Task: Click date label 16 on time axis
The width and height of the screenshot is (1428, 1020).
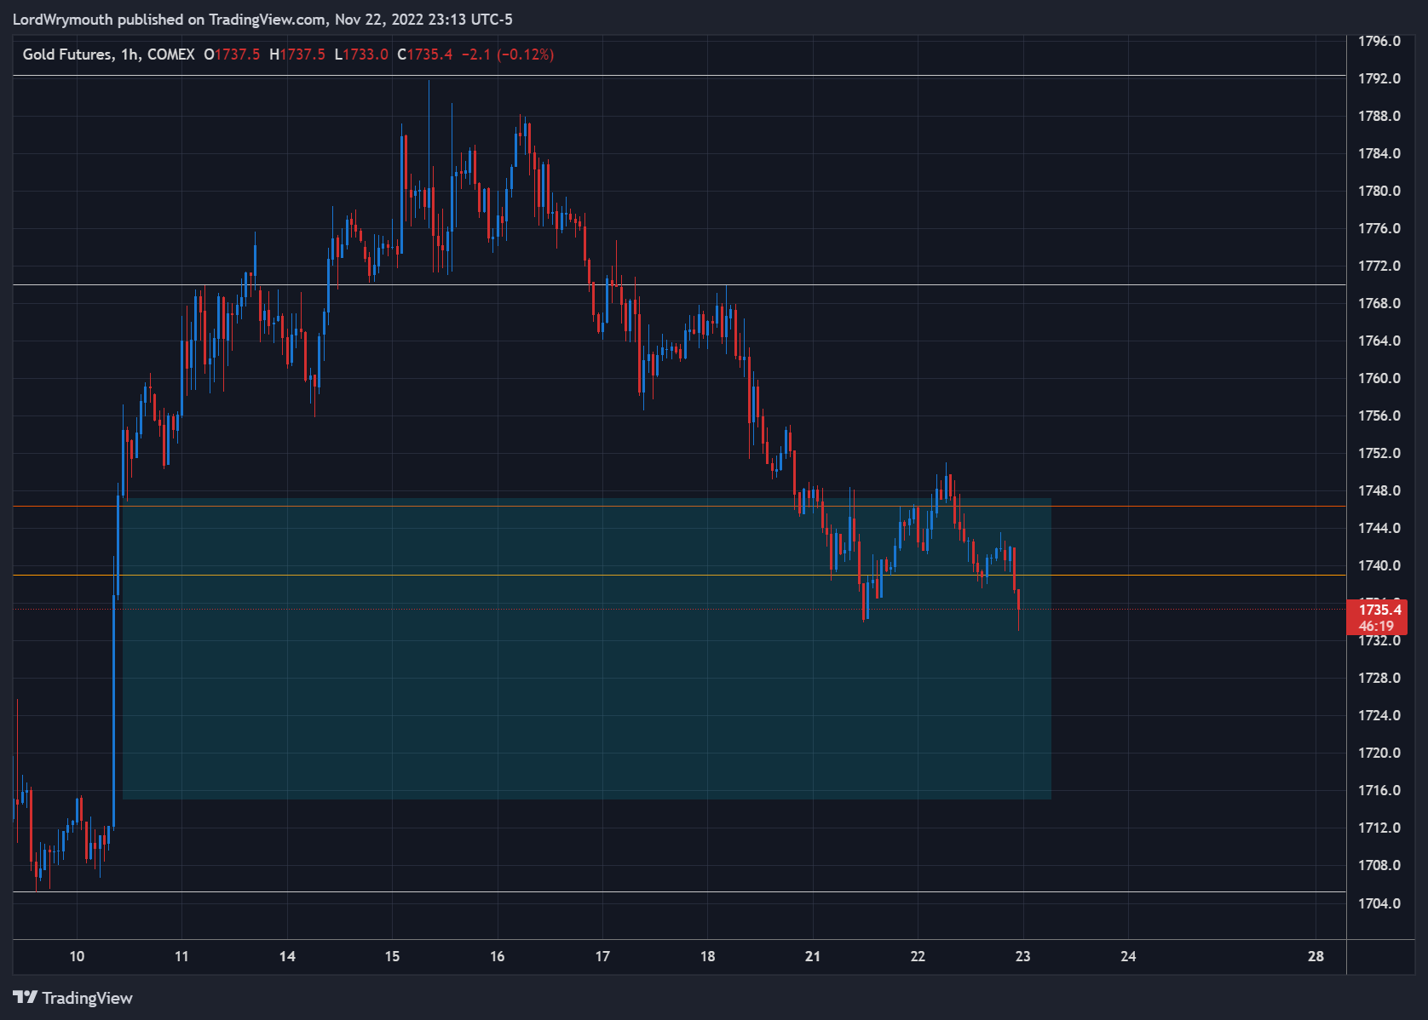Action: (x=498, y=956)
